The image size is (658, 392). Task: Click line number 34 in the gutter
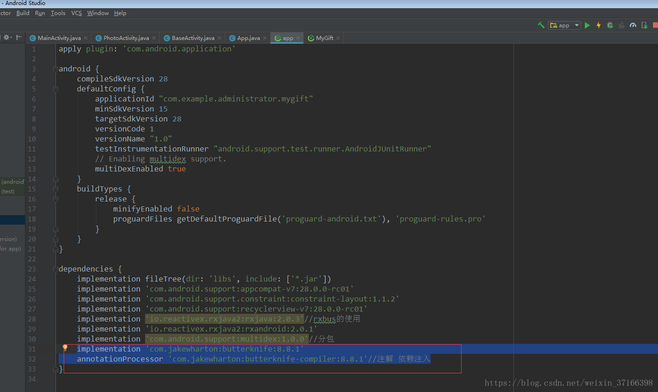point(32,379)
